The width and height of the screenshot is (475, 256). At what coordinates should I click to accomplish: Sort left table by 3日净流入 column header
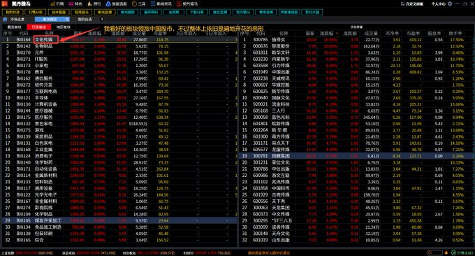187,34
